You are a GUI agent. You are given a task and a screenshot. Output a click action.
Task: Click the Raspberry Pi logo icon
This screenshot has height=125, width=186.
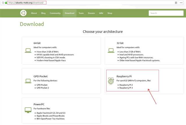click(x=111, y=81)
